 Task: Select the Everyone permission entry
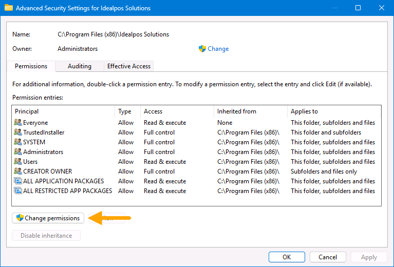click(197, 123)
